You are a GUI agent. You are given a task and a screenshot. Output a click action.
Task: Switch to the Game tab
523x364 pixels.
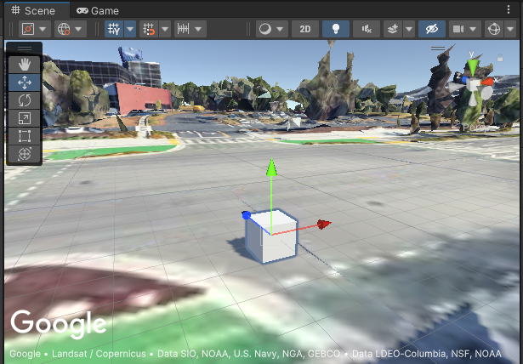coord(97,10)
